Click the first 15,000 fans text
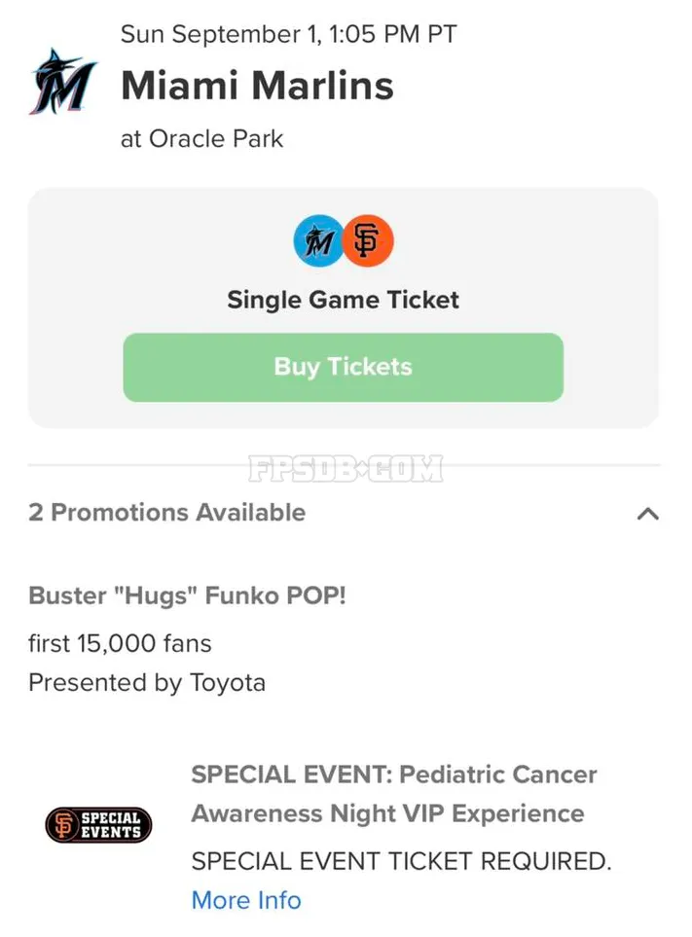Screen dimensions: 692x937 coord(120,643)
